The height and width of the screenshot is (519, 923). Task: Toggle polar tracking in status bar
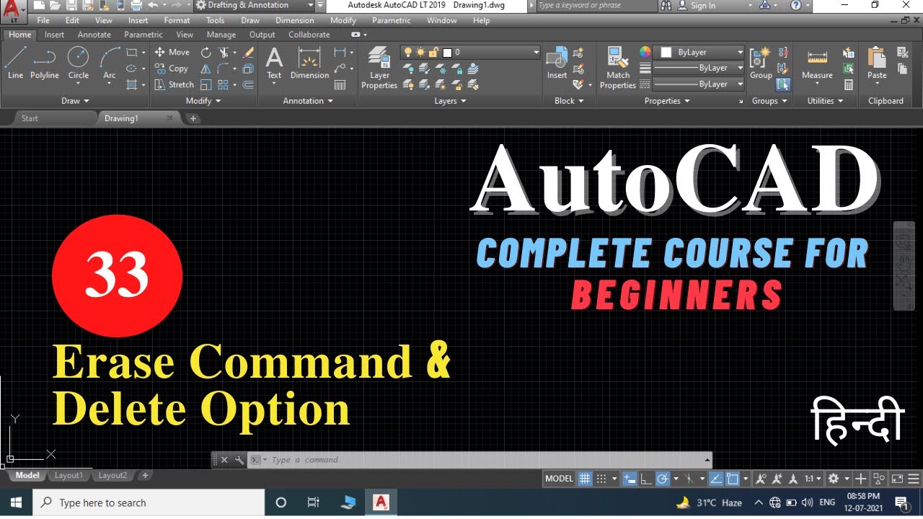coord(663,479)
